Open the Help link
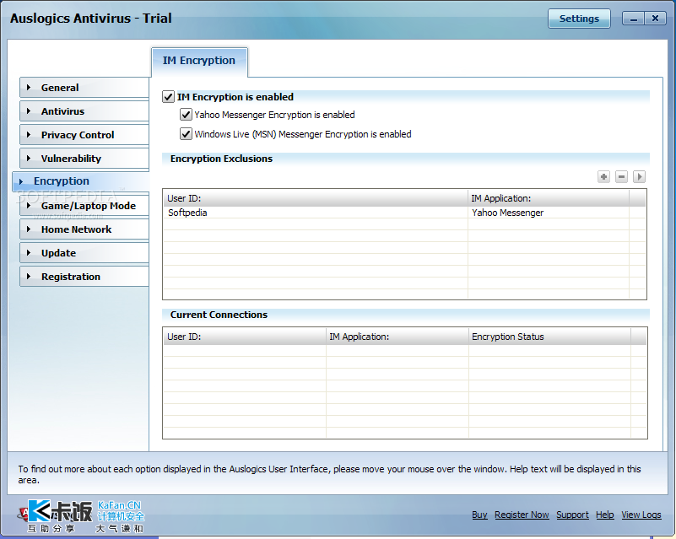 tap(605, 515)
